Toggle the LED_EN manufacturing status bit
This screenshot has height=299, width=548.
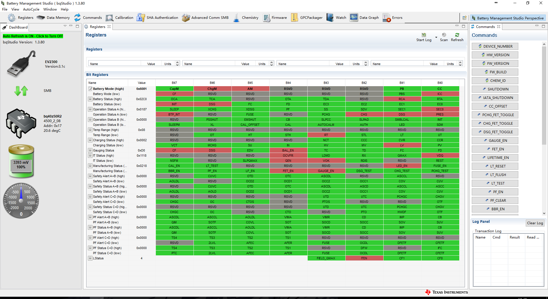(402, 166)
